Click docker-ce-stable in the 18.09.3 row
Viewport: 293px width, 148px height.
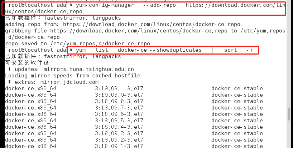[237, 133]
